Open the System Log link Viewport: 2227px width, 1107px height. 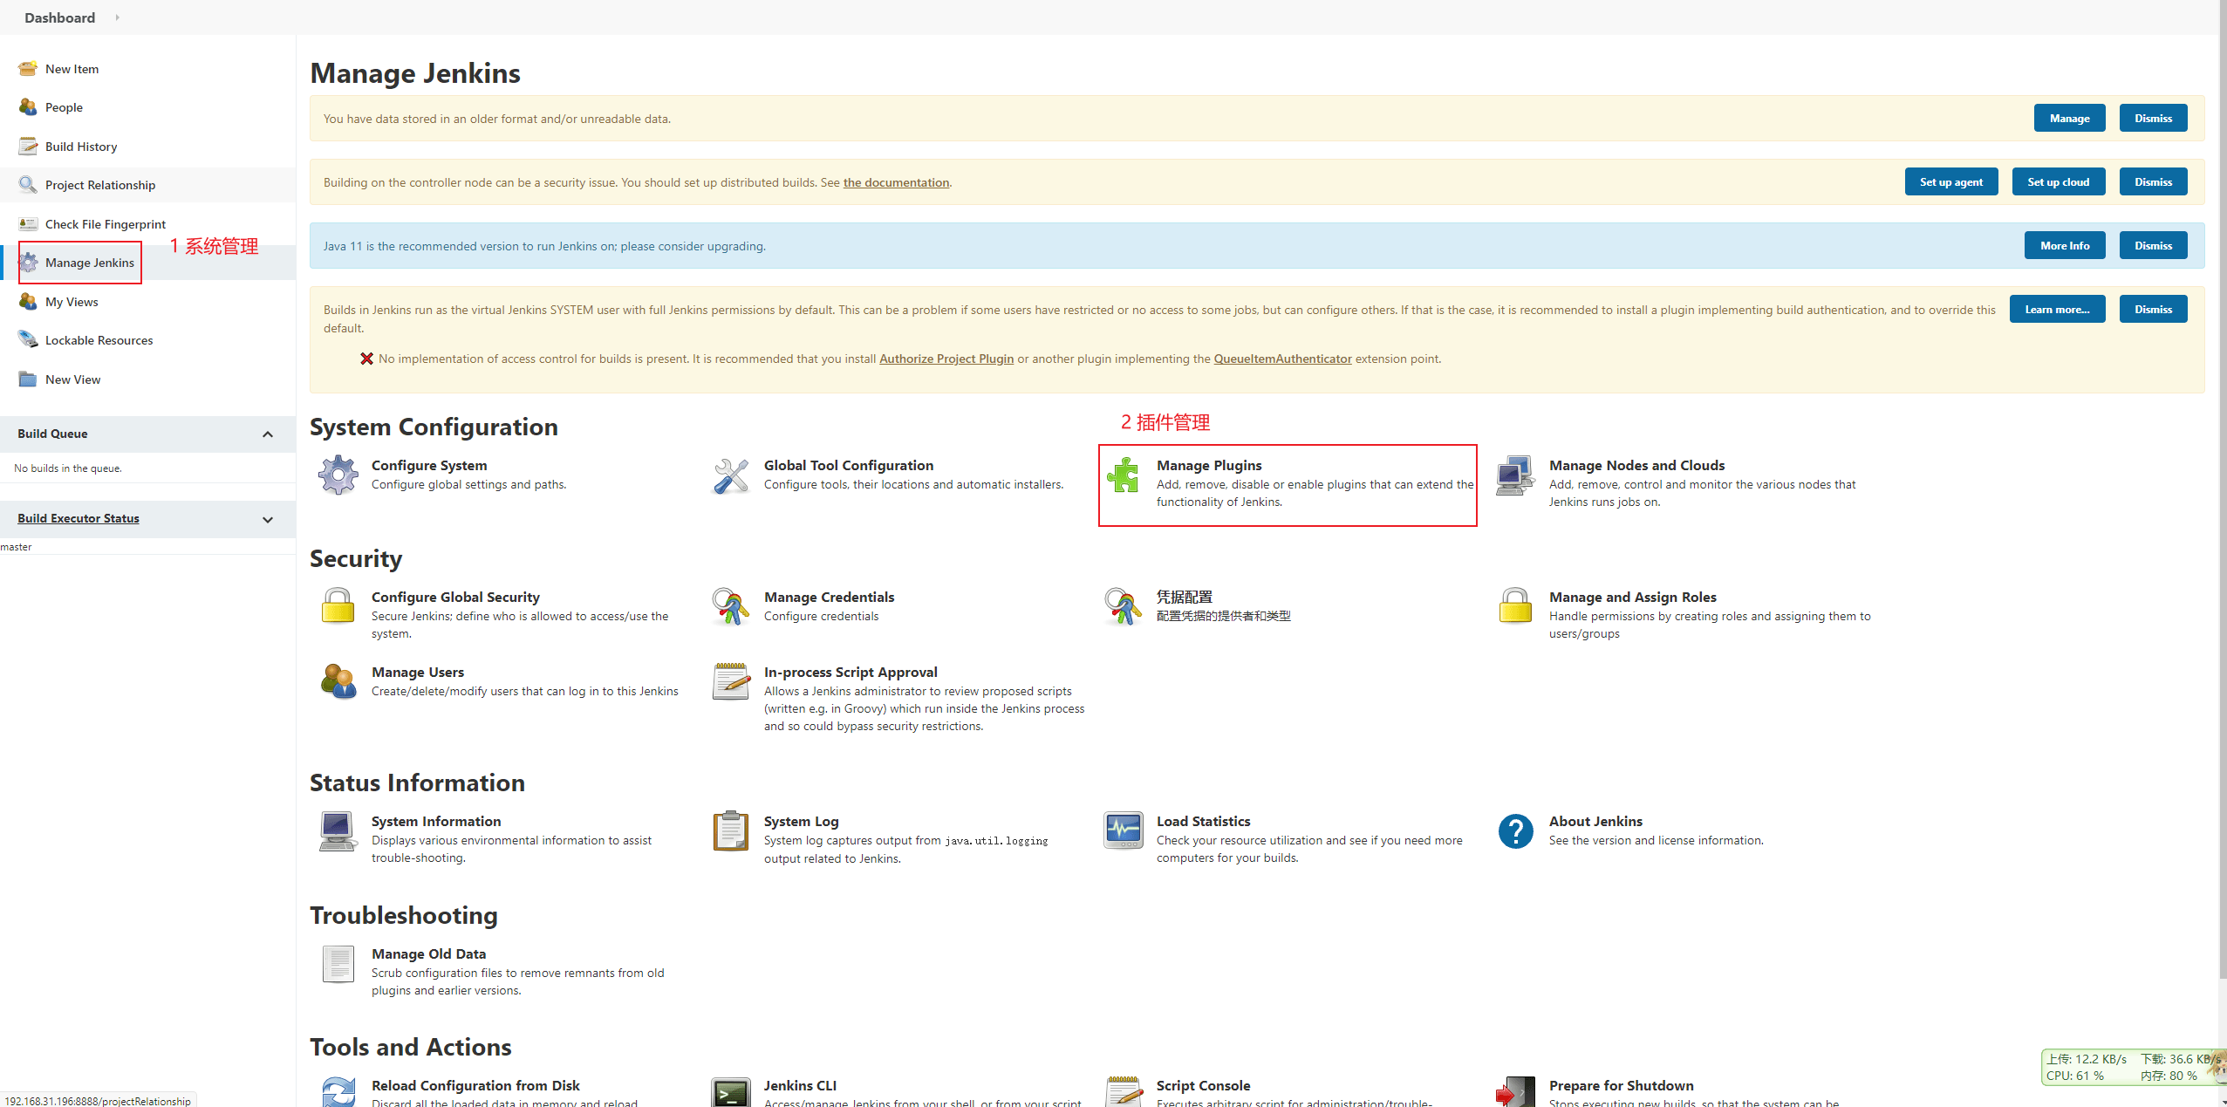[801, 822]
